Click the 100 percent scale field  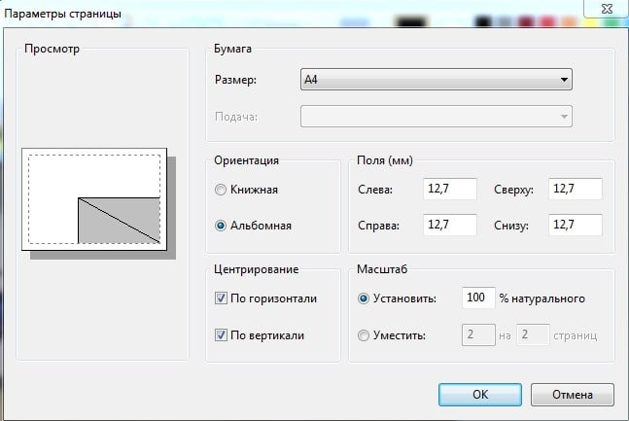pyautogui.click(x=478, y=298)
